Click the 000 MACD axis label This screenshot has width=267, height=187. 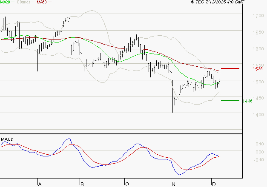pos(260,152)
